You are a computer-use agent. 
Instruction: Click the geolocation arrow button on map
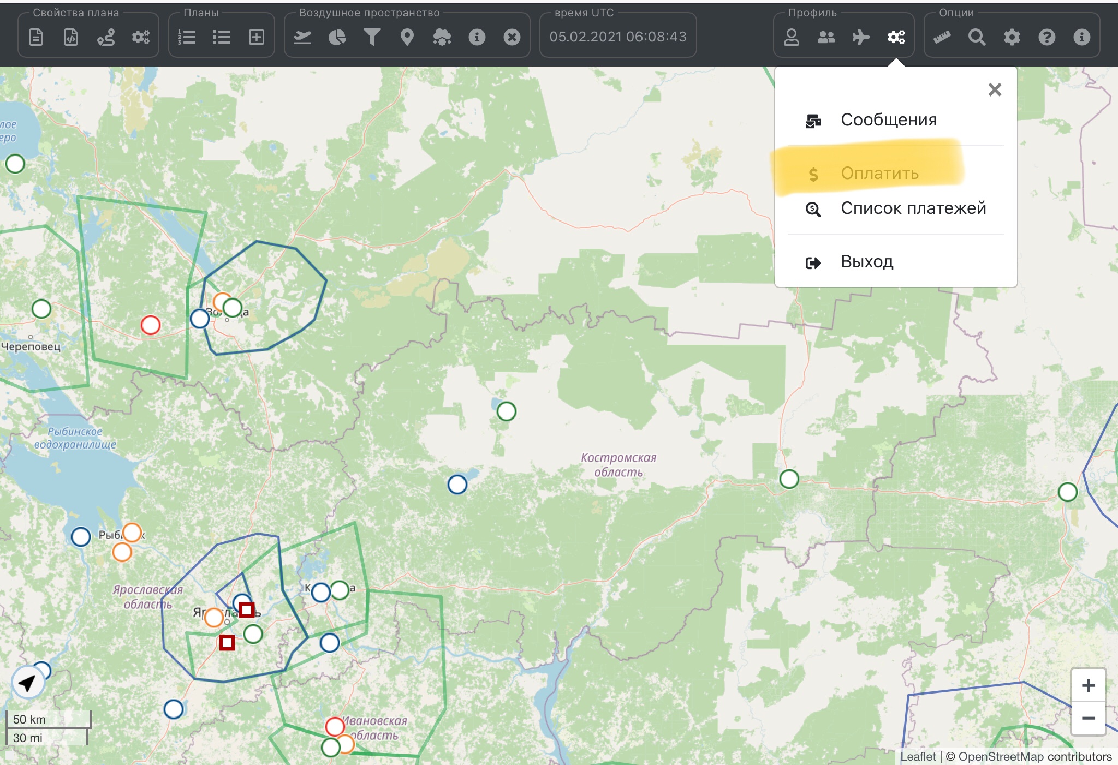click(27, 683)
